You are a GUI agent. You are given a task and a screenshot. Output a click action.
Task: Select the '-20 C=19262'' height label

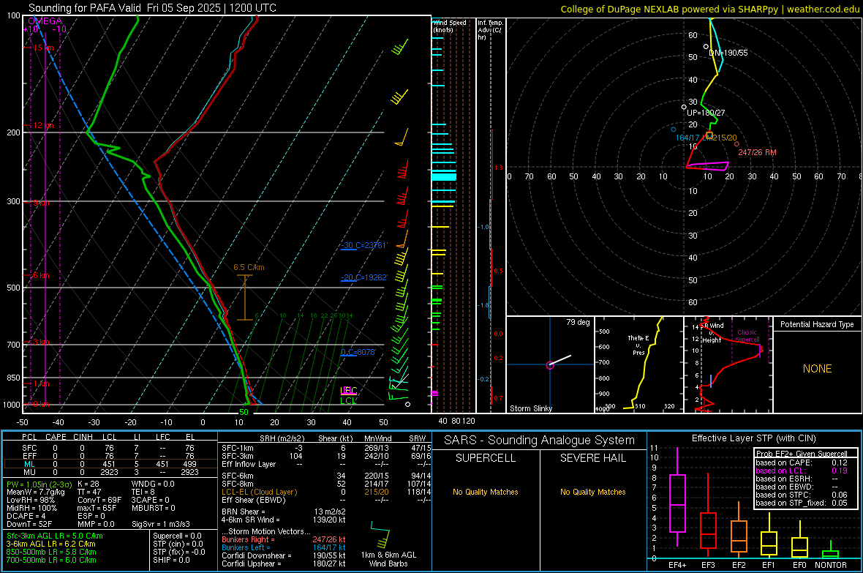click(363, 277)
